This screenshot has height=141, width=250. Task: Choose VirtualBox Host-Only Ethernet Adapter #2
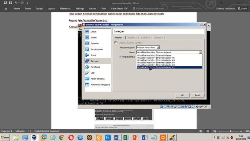[169, 67]
